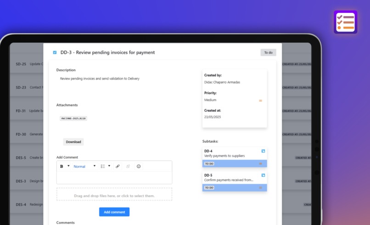Select the SD-23 row in background list
The height and width of the screenshot is (225, 370).
coord(27,87)
